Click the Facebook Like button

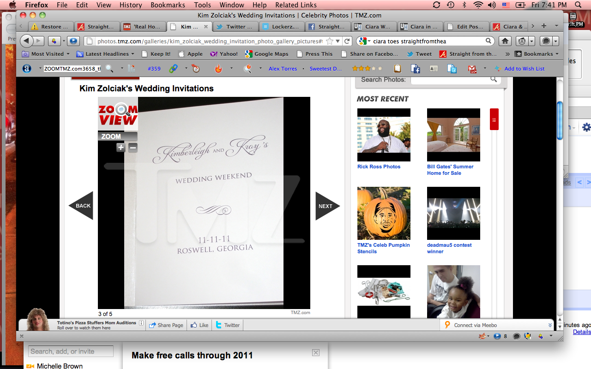tap(199, 325)
